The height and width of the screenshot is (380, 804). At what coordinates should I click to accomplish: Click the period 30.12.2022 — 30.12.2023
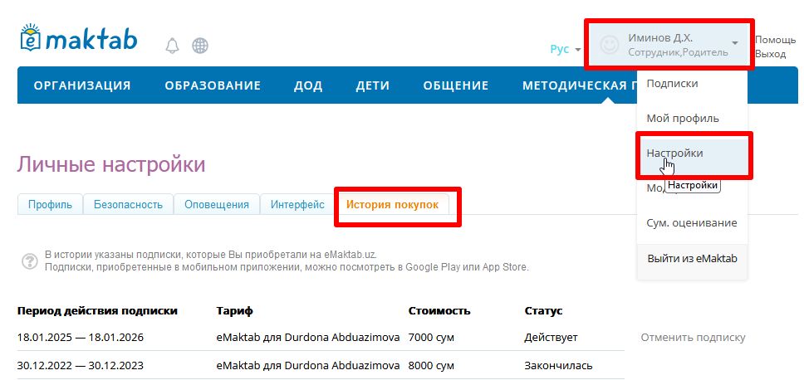(81, 366)
